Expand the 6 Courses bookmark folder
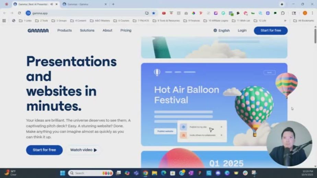317x178 pixels. coord(121,21)
